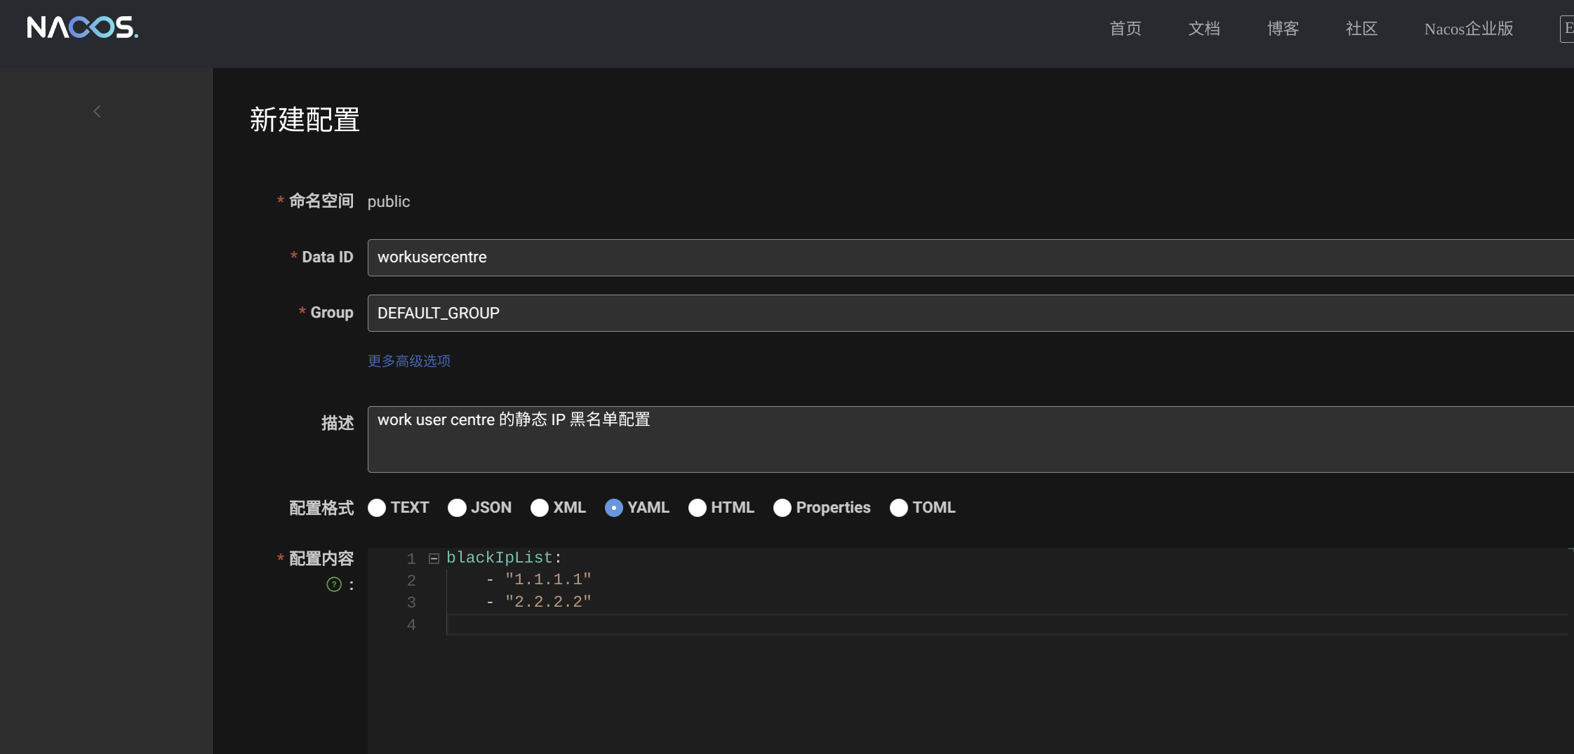Choose XML as the config format
This screenshot has width=1574, height=754.
click(540, 508)
